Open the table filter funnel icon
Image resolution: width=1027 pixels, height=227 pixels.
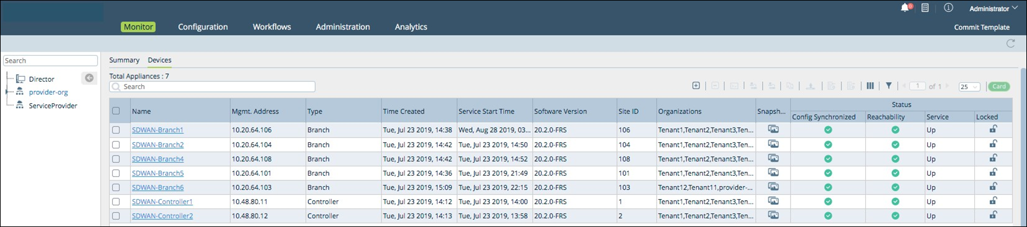[x=889, y=86]
